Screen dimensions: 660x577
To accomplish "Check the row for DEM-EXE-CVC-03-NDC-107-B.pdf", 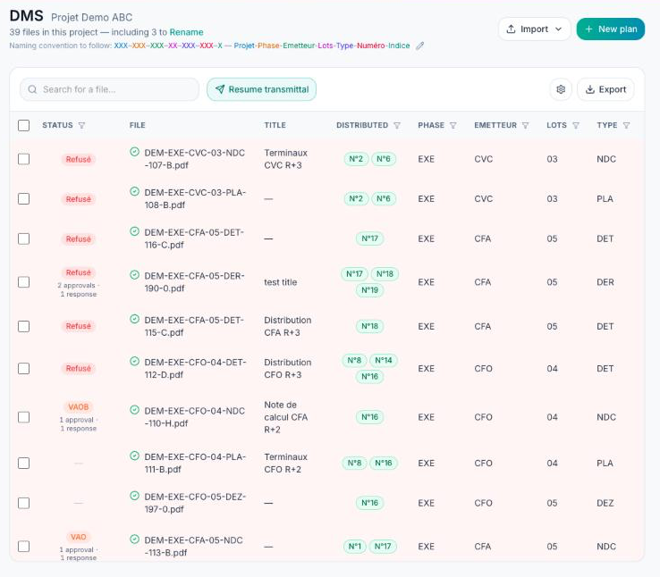I will click(x=23, y=159).
